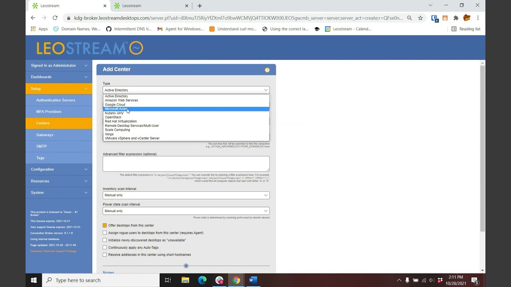Open Authentication Servers page
Viewport: 511px width, 287px height.
coord(59,100)
